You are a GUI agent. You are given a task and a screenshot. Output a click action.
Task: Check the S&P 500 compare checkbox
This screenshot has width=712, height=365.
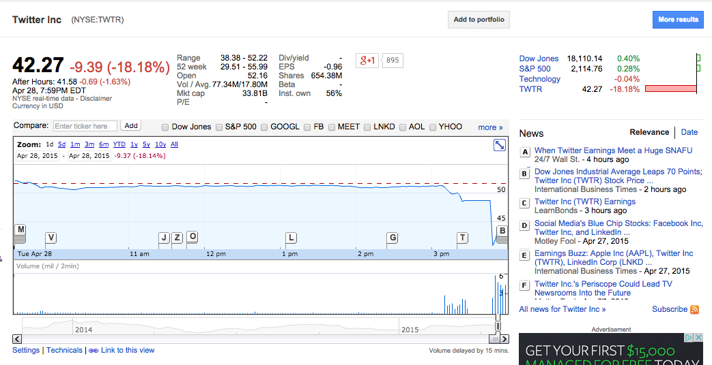click(x=219, y=127)
